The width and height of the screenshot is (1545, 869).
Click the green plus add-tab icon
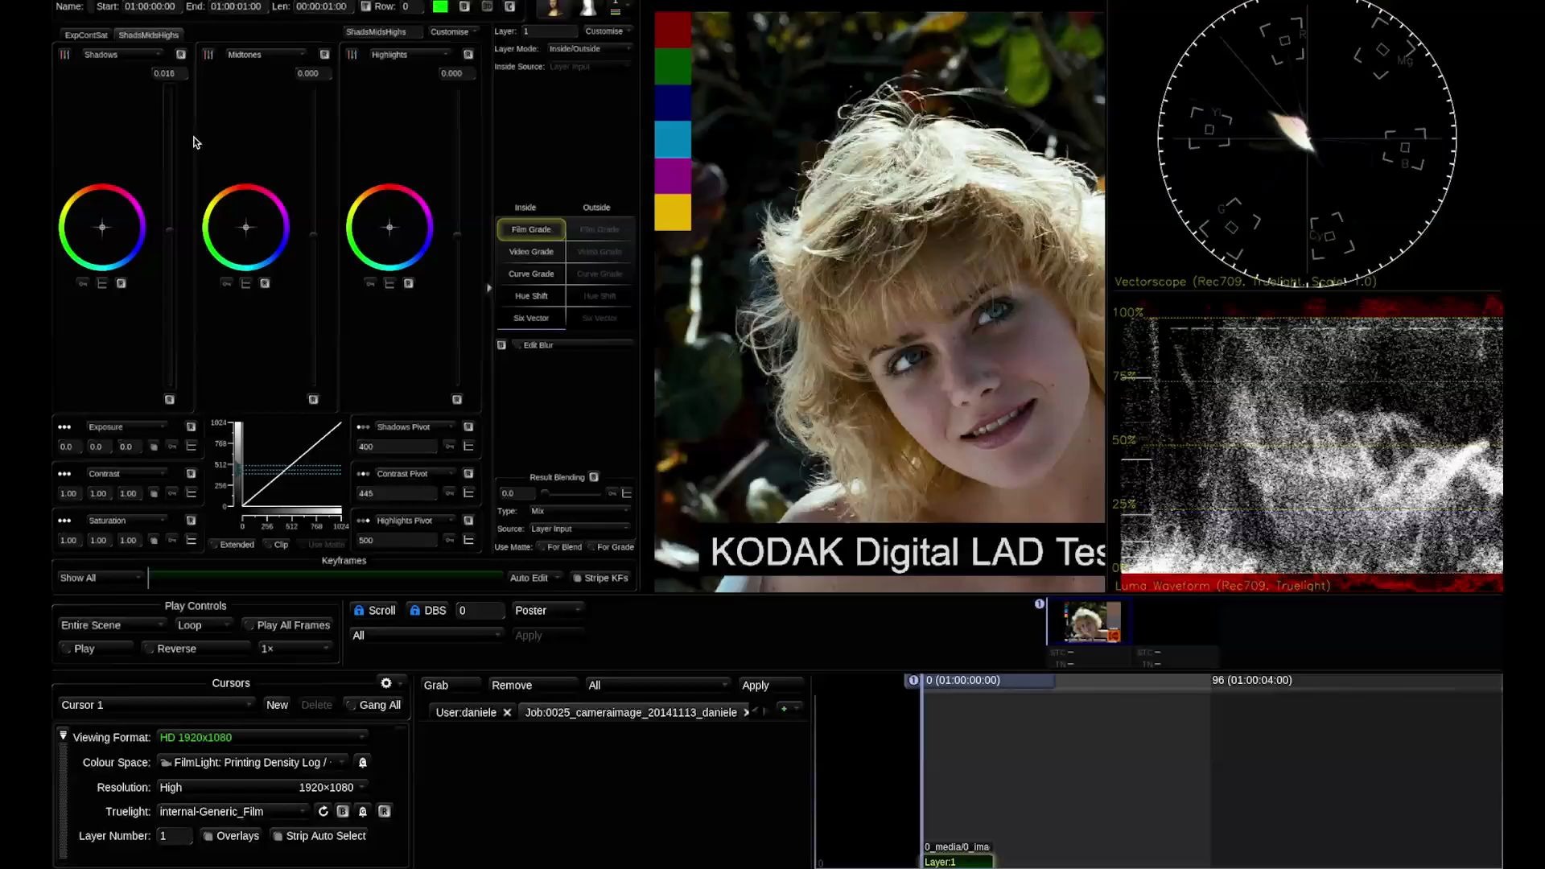784,709
